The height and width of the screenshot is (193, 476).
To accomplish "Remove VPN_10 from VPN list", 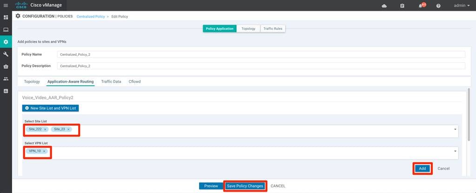I will 44,151.
